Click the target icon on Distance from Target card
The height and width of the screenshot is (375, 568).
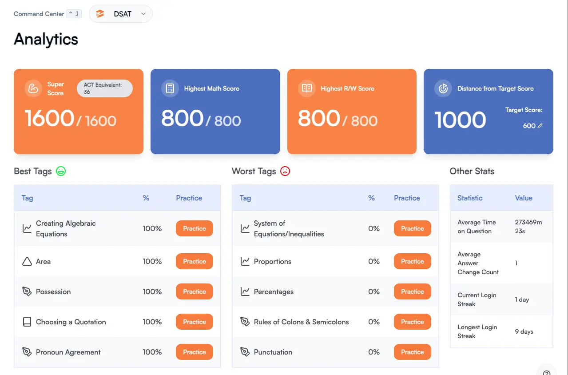tap(443, 88)
